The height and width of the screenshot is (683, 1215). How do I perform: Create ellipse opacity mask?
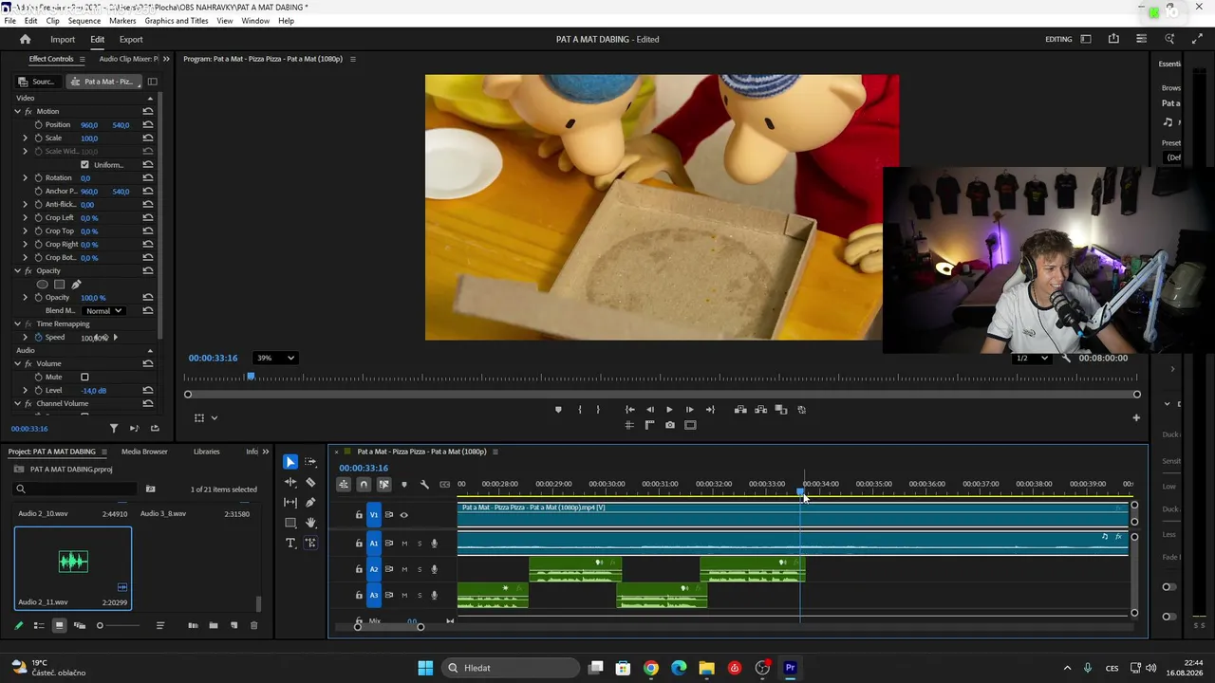[42, 284]
